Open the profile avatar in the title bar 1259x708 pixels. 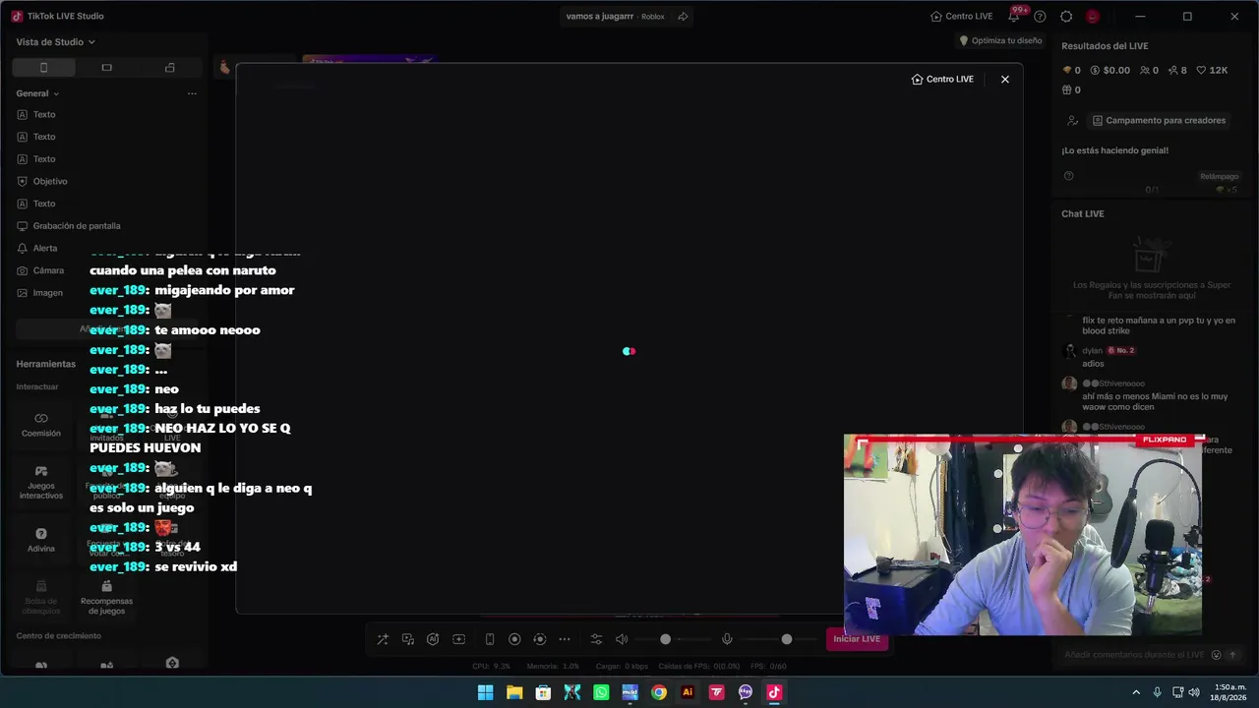1092,17
